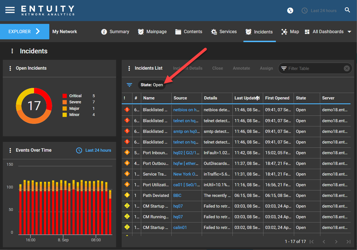This screenshot has width=357, height=250.
Task: Select the Incidents tab
Action: point(259,32)
